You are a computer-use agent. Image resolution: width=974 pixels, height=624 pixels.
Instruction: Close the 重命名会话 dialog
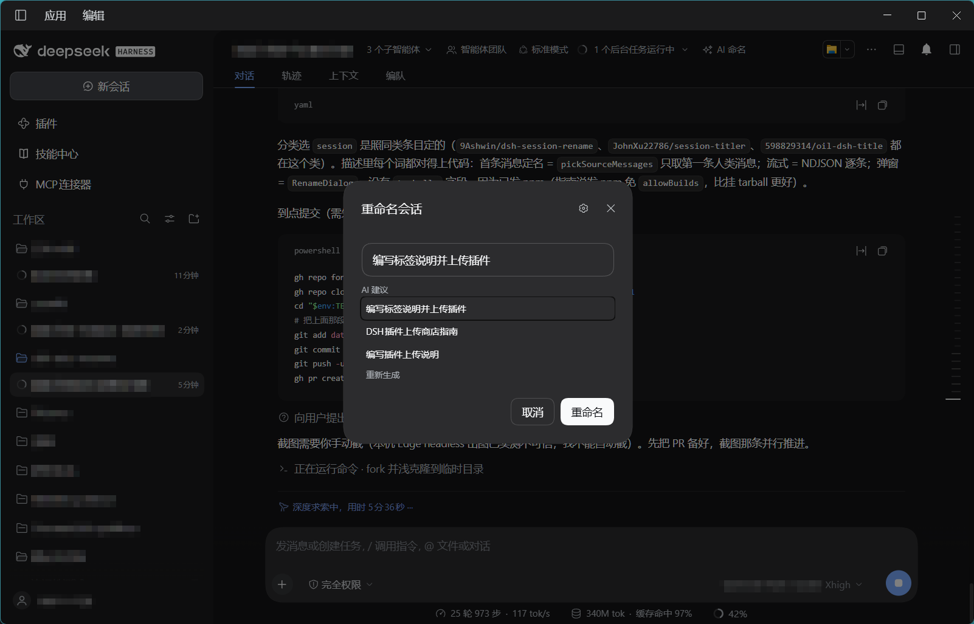610,208
